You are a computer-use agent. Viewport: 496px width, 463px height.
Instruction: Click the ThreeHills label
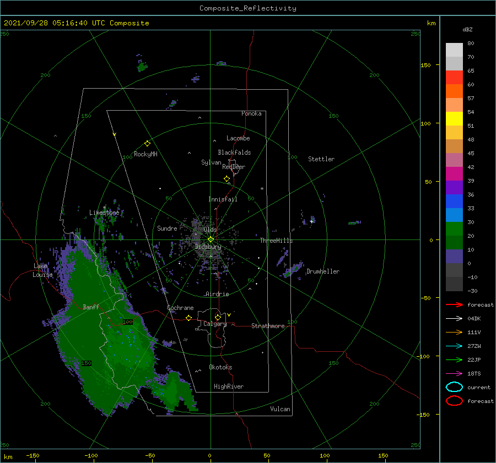coord(276,241)
